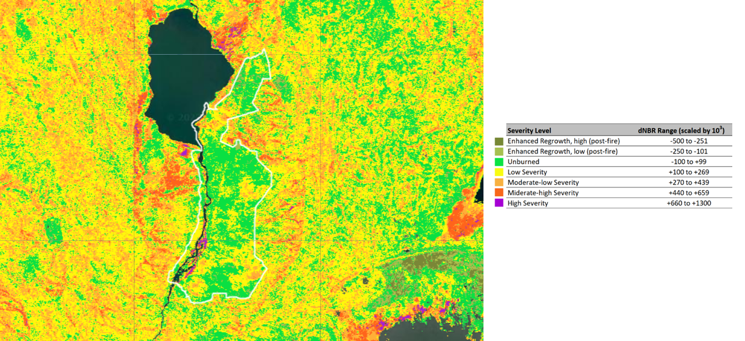Click the Unburned legend label text
Viewport: 745px width, 341px height.
pyautogui.click(x=523, y=162)
